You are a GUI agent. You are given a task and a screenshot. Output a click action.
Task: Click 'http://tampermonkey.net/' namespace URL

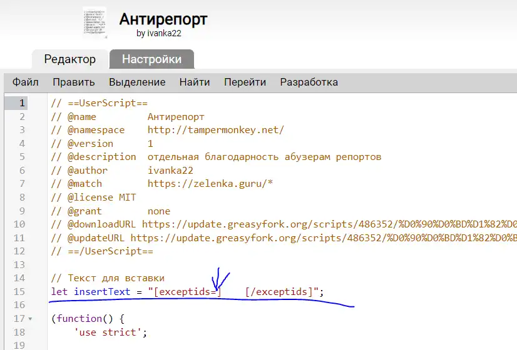pos(216,130)
